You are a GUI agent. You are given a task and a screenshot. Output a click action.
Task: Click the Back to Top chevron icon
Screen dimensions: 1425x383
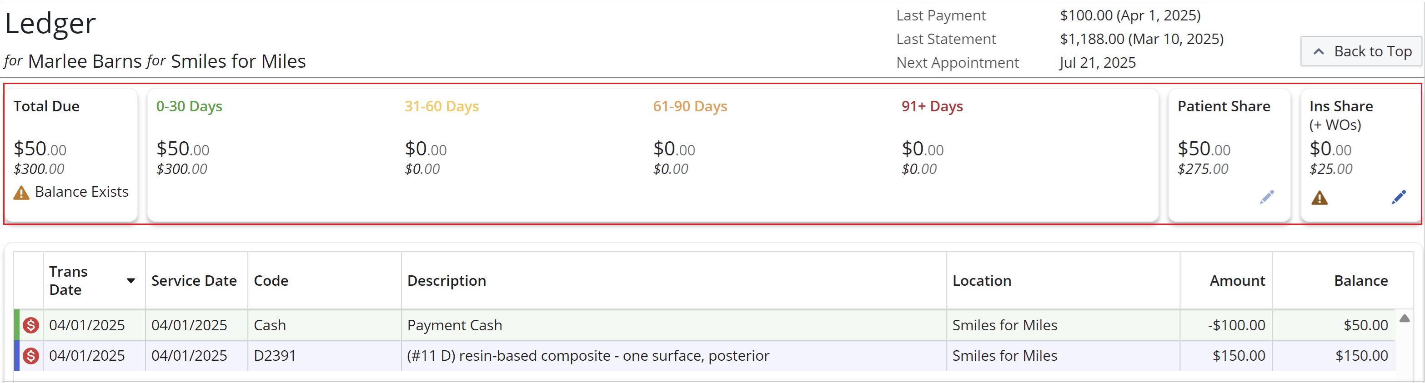pyautogui.click(x=1319, y=51)
